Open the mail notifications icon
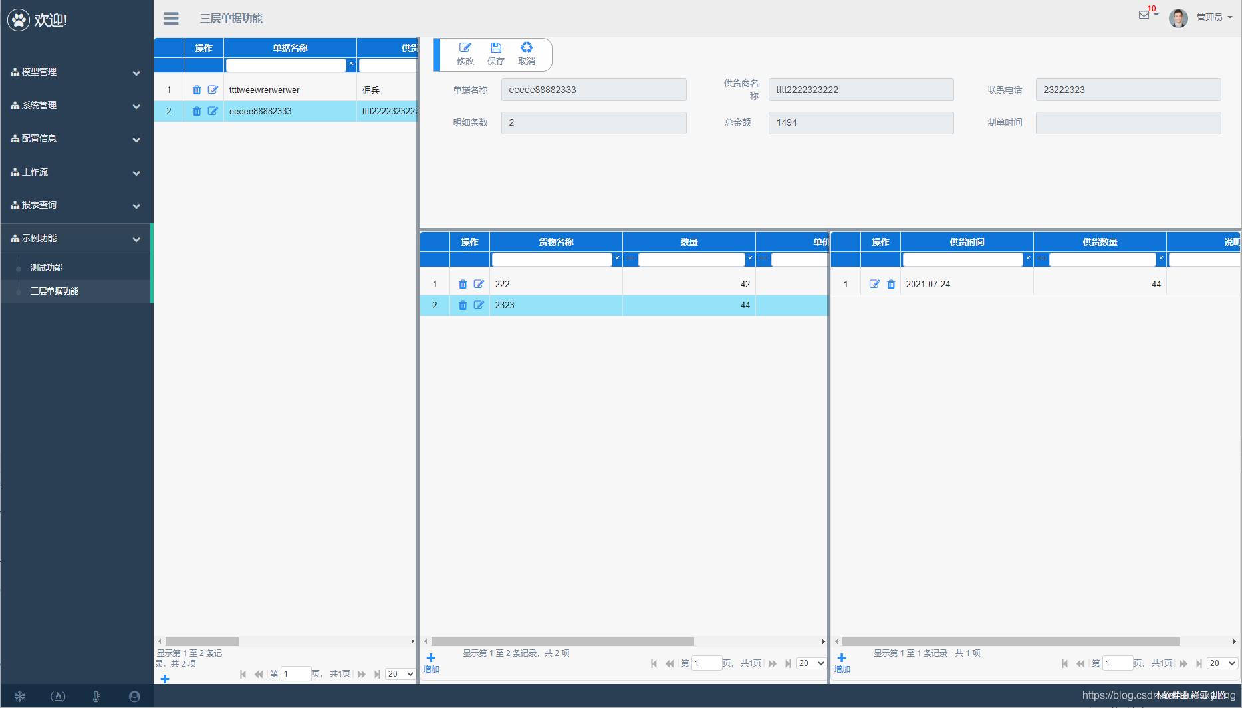This screenshot has width=1242, height=708. [1144, 15]
